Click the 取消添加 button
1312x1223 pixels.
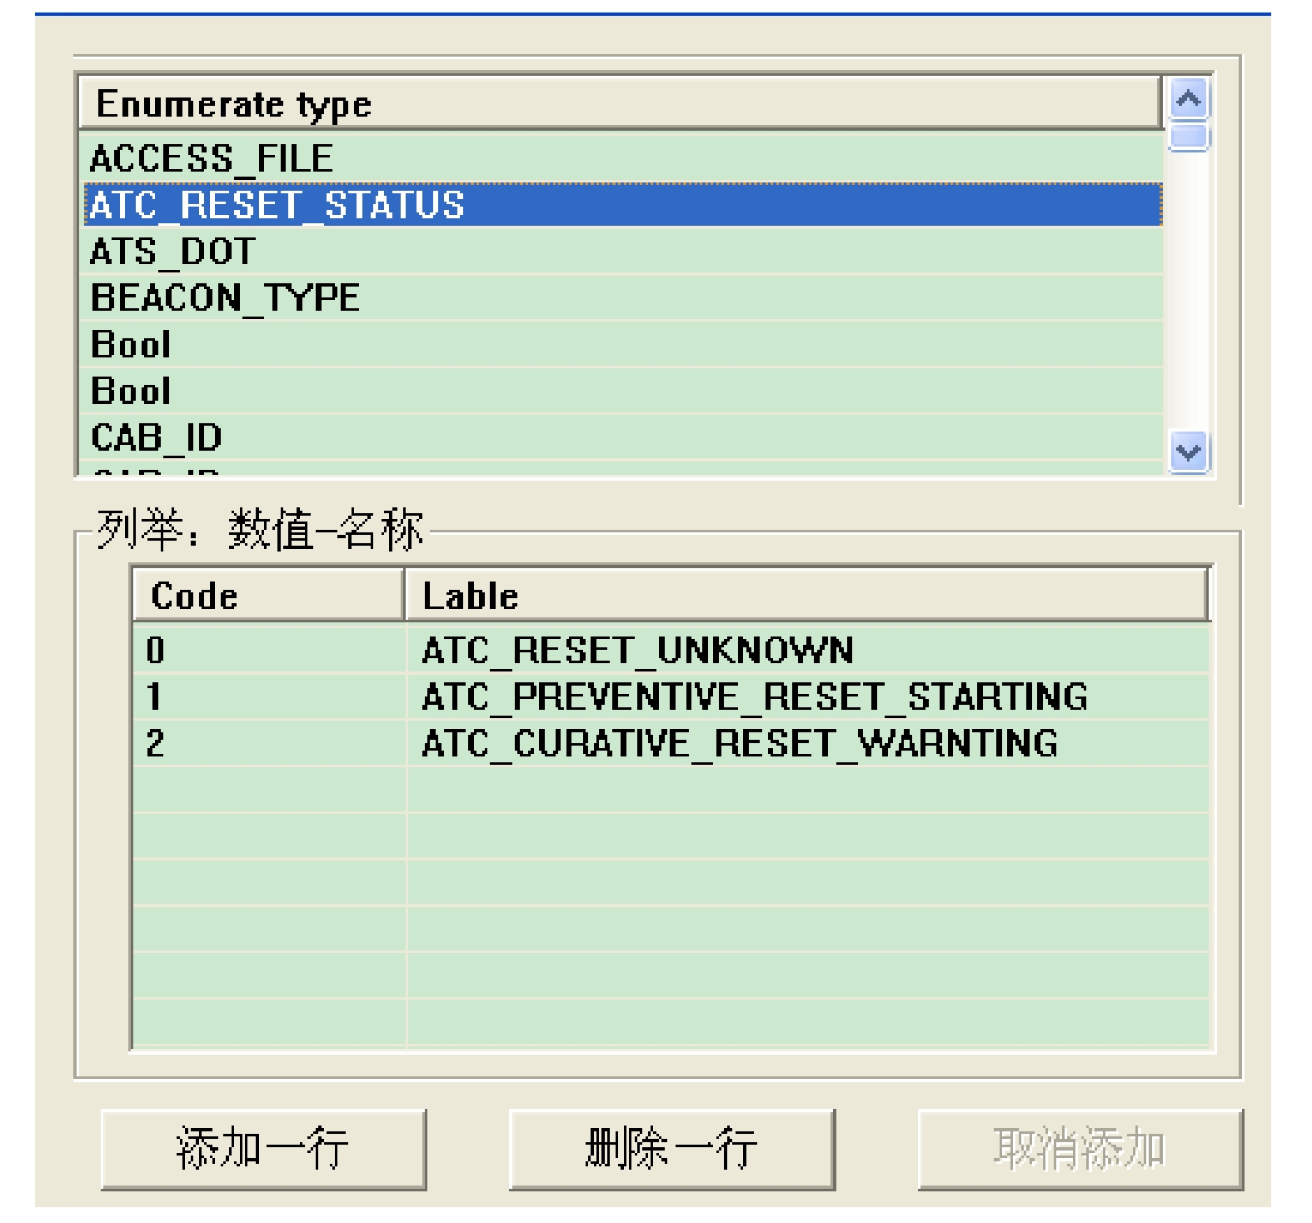1080,1149
